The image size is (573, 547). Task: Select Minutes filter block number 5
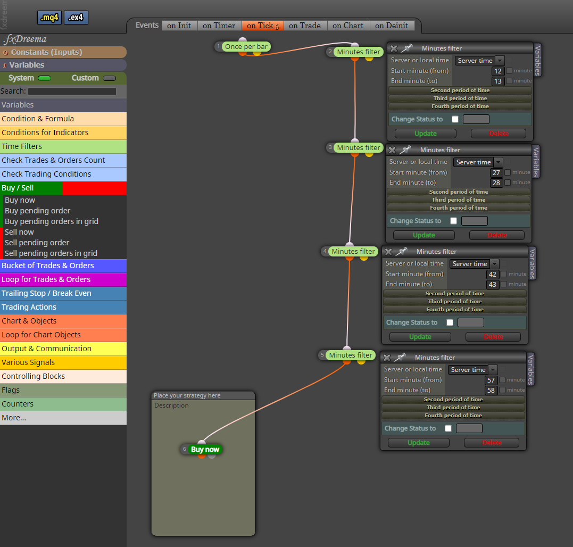(x=351, y=355)
